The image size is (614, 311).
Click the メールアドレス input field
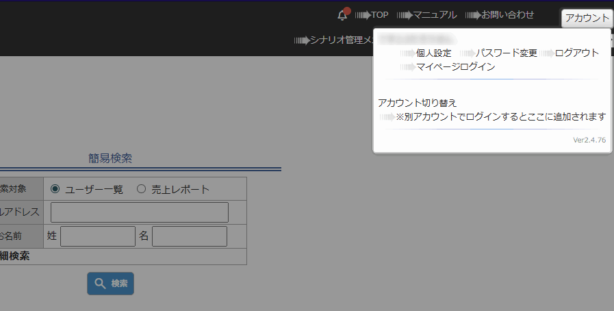point(139,212)
